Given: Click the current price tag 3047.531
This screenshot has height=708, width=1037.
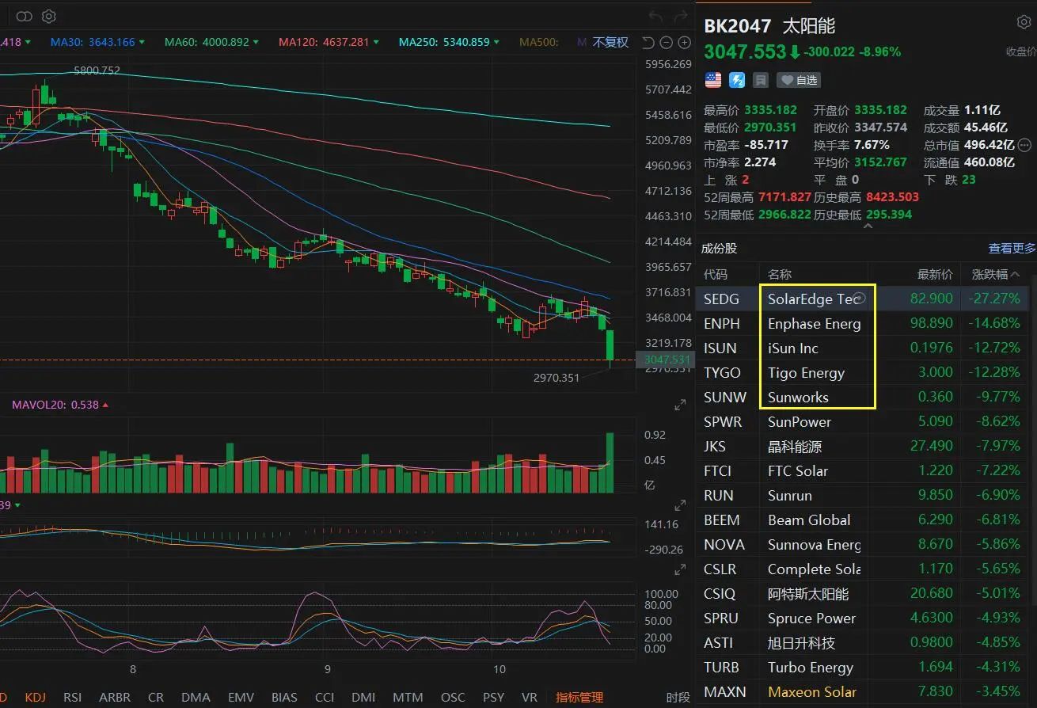Looking at the screenshot, I should tap(667, 360).
